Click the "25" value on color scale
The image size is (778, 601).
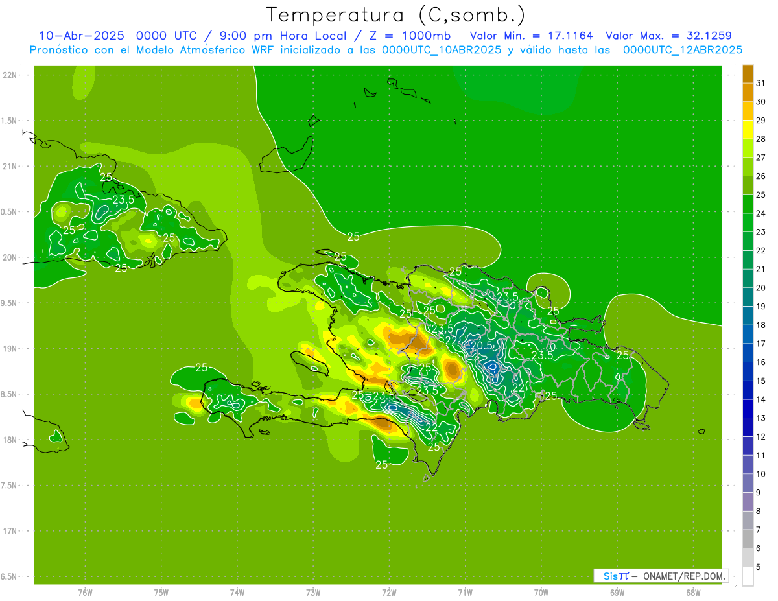[x=761, y=195]
